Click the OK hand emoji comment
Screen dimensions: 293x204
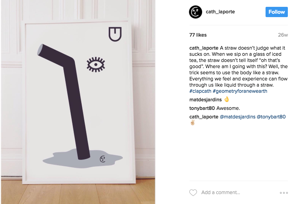point(226,99)
